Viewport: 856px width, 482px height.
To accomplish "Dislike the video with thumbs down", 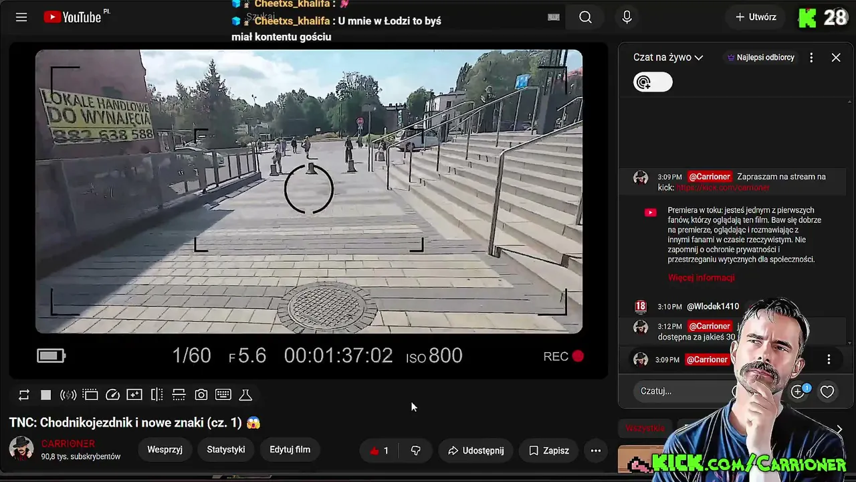I will coord(416,451).
